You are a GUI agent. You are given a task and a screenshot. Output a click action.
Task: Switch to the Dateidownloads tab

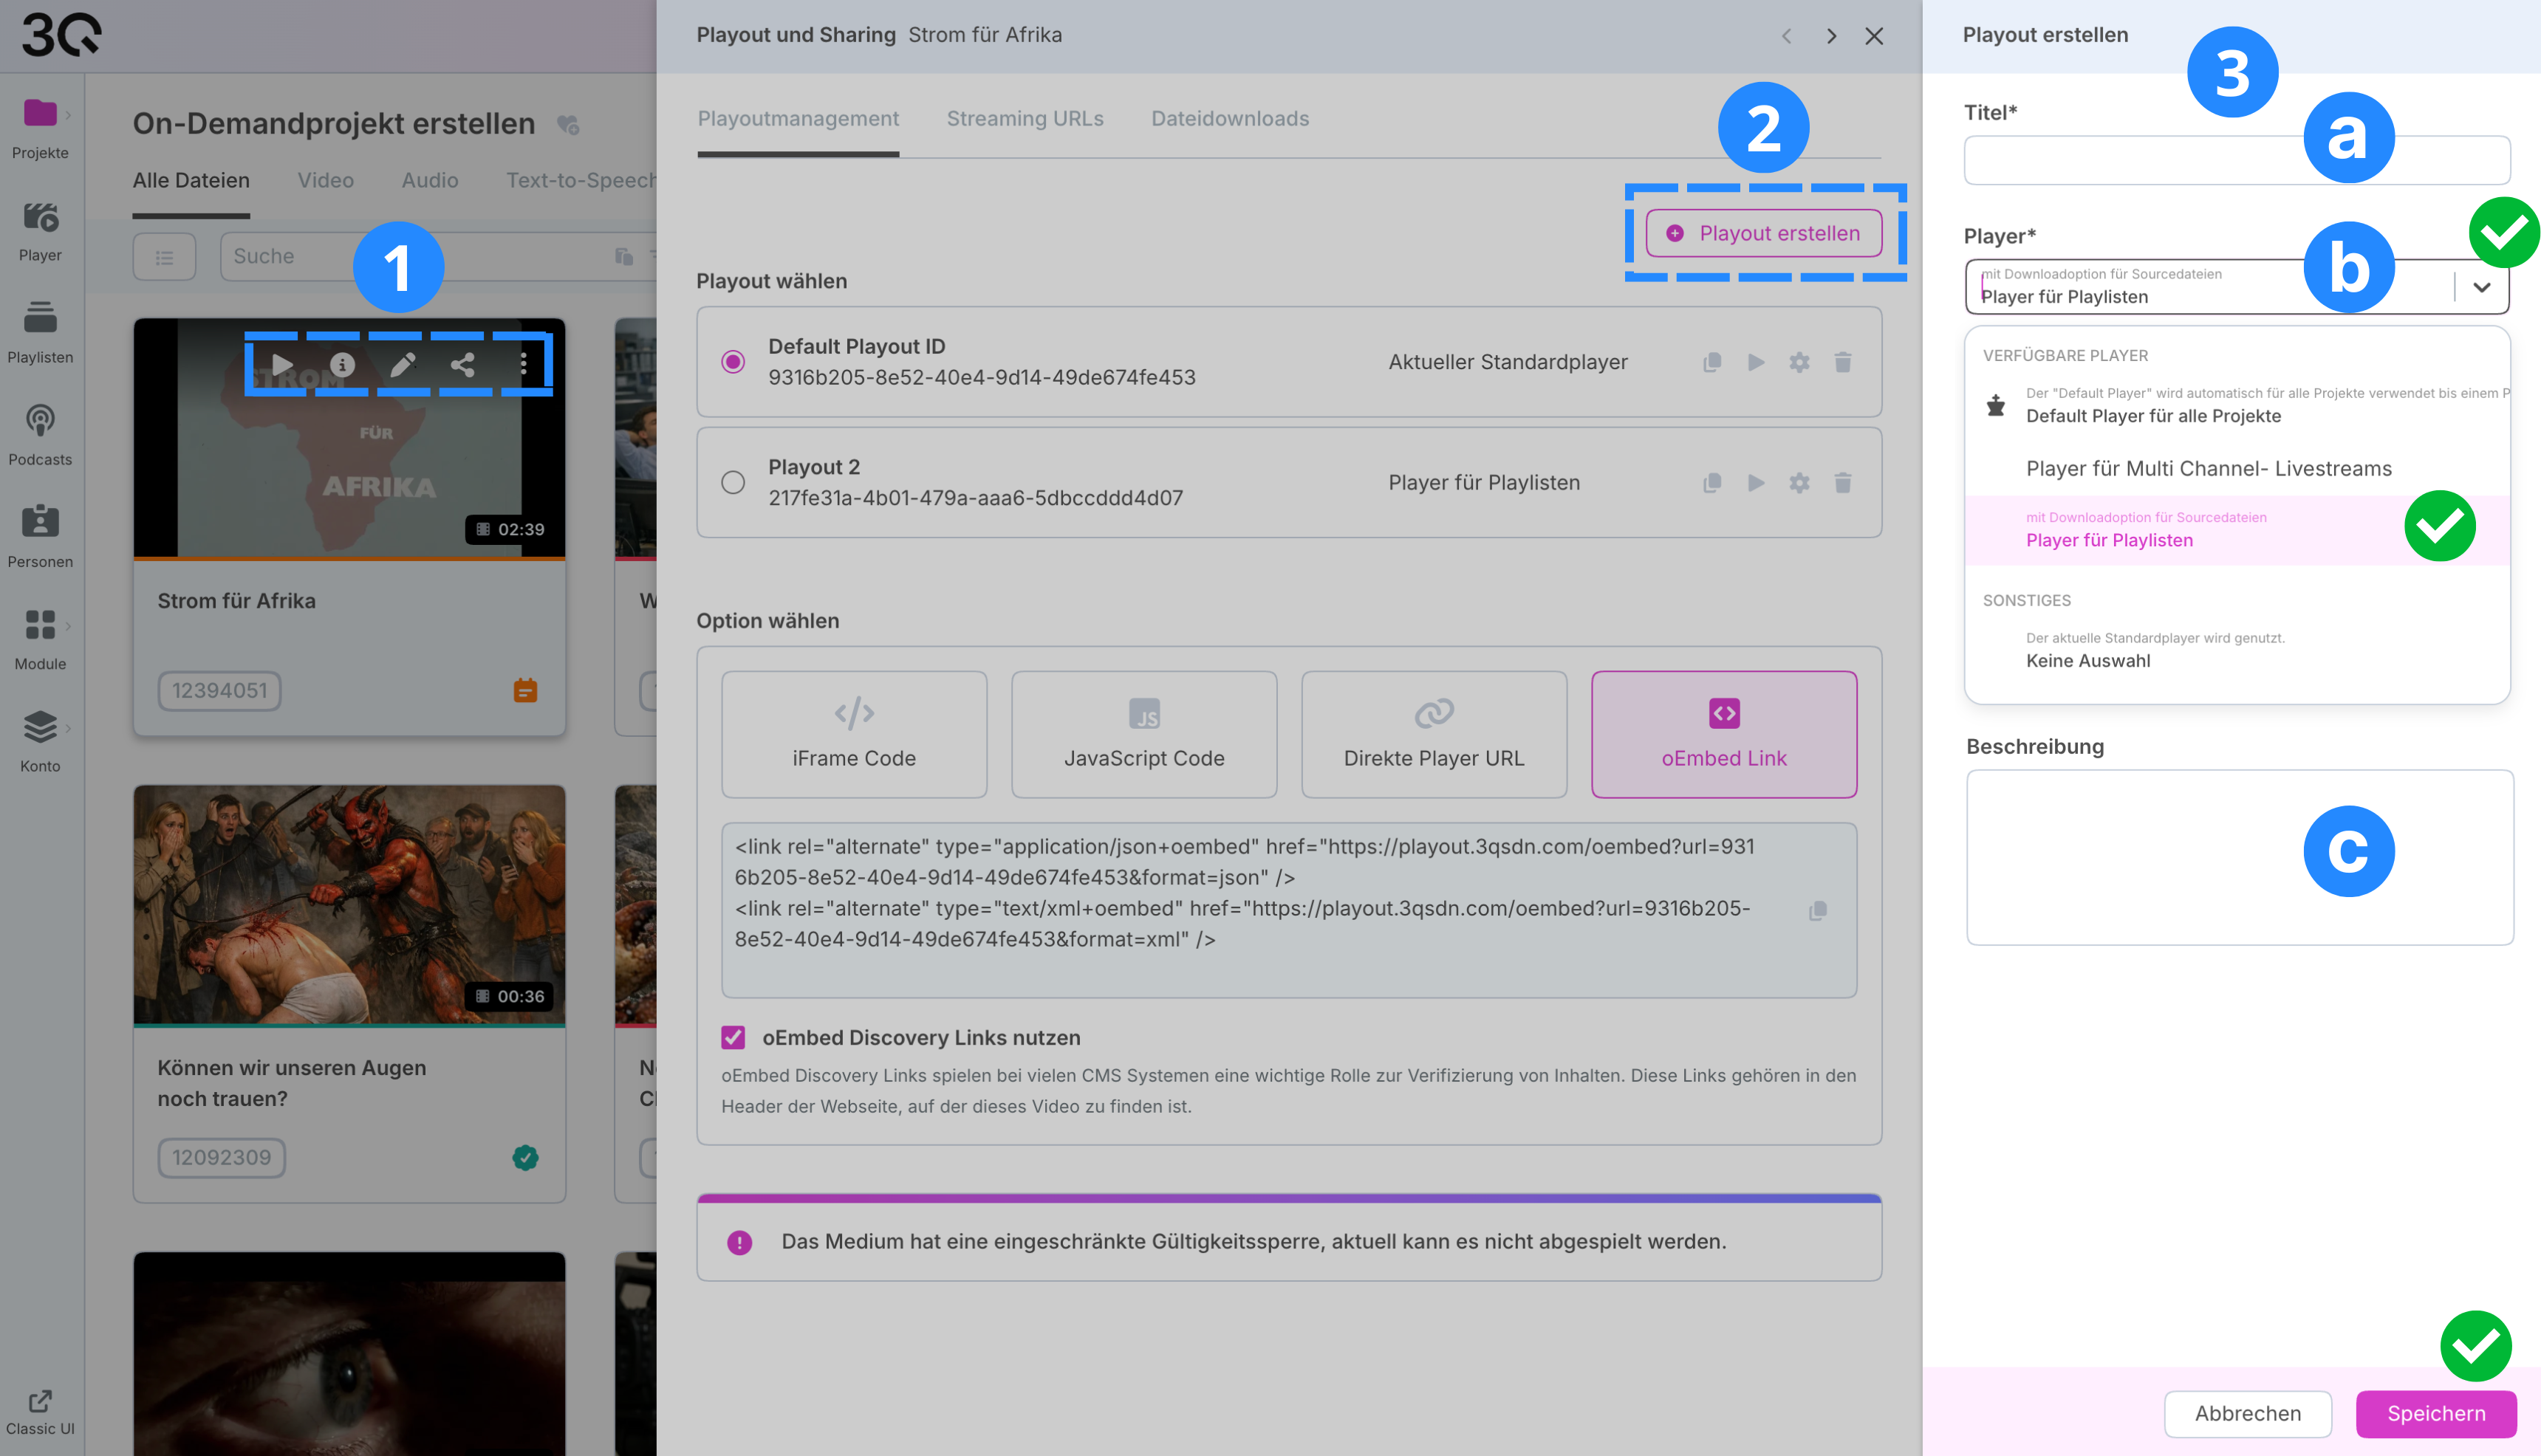pyautogui.click(x=1229, y=119)
